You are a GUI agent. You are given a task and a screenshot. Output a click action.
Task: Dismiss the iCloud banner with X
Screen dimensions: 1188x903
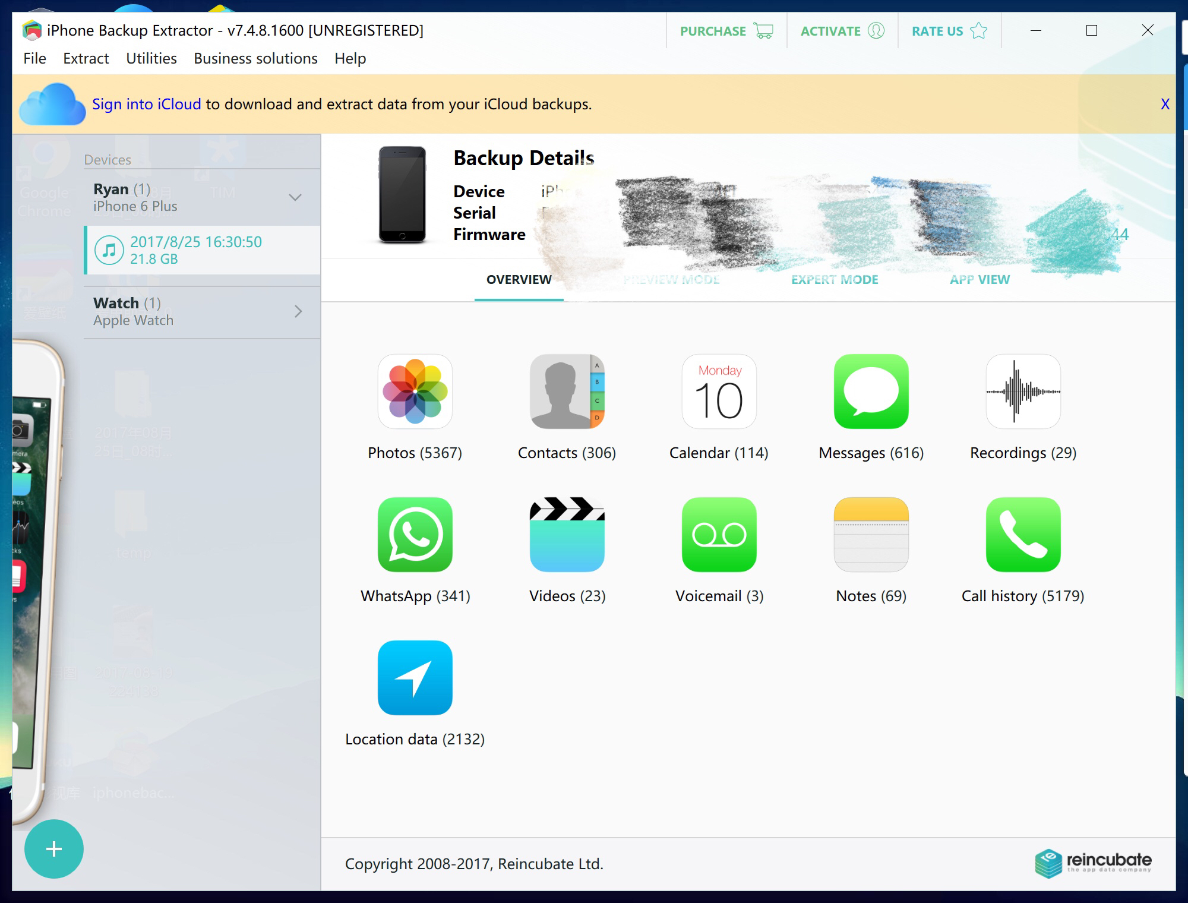pos(1165,104)
